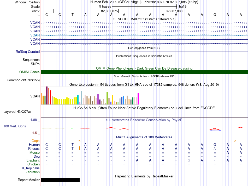Image resolution: width=248 pixels, height=186 pixels.
Task: Click the -4.5 PhyloP lower limit value
Action: click(x=34, y=133)
